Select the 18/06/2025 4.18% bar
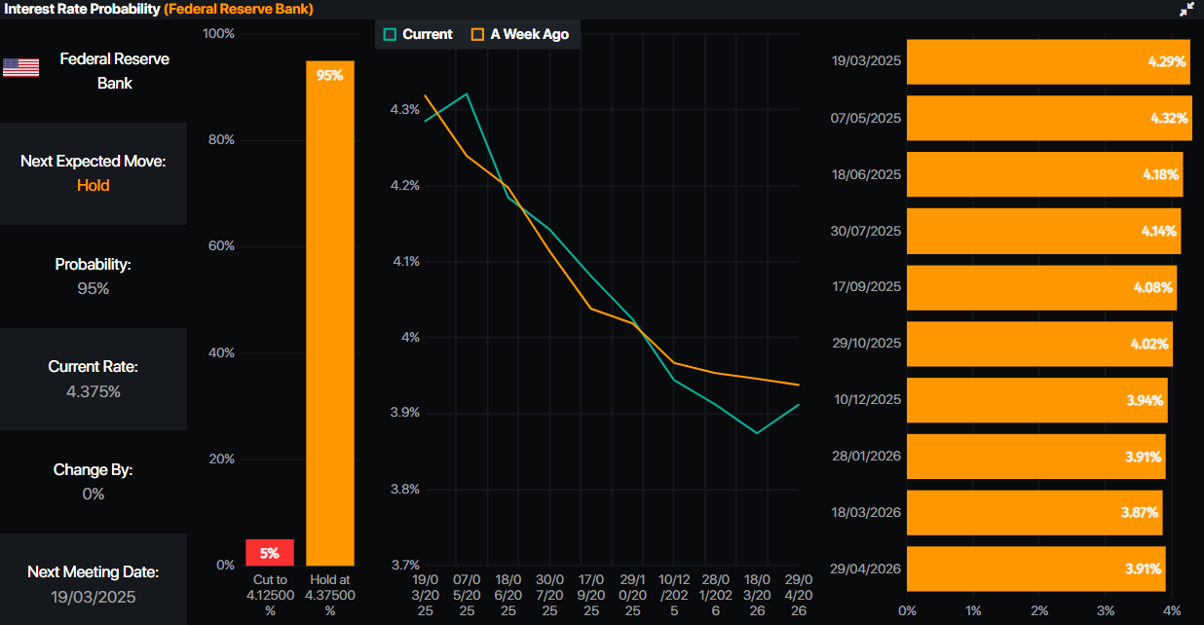Screen dimensions: 1204x625 pos(1044,174)
